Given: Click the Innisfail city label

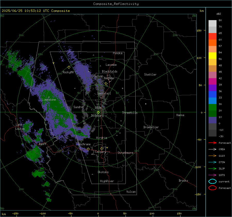Looking at the screenshot, I should (x=104, y=93).
